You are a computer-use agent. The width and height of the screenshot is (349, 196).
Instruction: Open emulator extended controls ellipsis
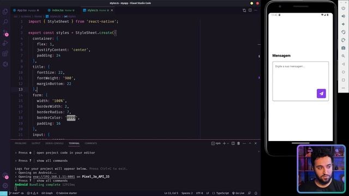(x=343, y=88)
